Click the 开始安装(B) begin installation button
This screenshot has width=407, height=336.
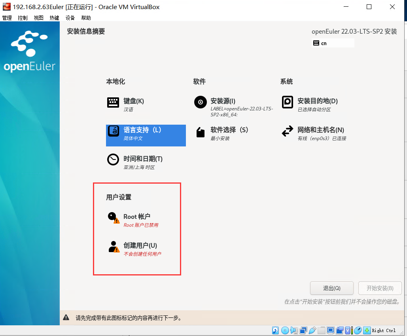(380, 288)
